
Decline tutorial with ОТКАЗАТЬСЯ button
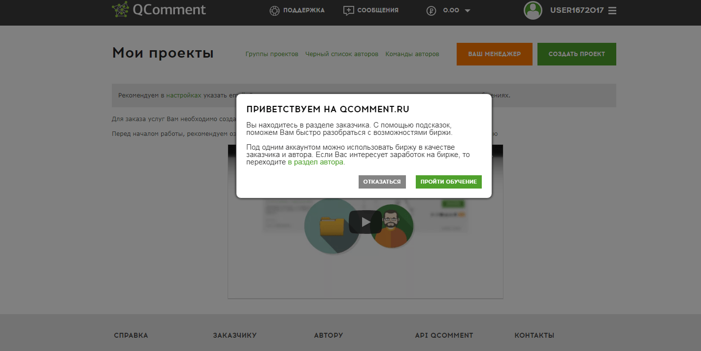click(x=382, y=182)
